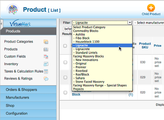This screenshot has height=120, width=164.
Task: Expand the Manufacturers menu
Action: tap(28, 98)
